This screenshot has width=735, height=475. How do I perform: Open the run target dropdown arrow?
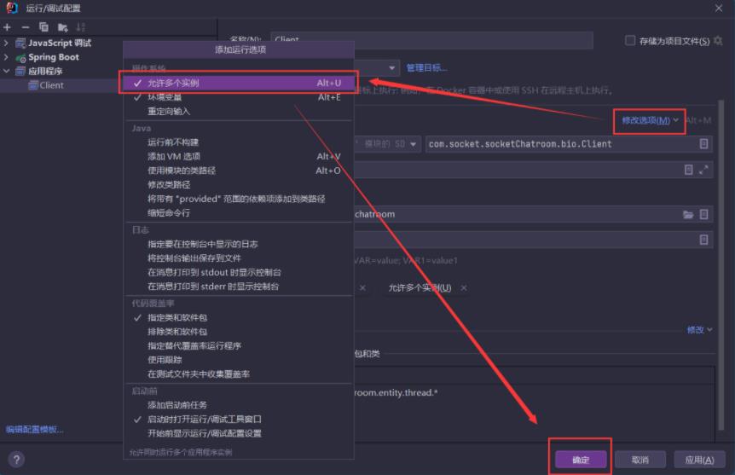[x=391, y=68]
